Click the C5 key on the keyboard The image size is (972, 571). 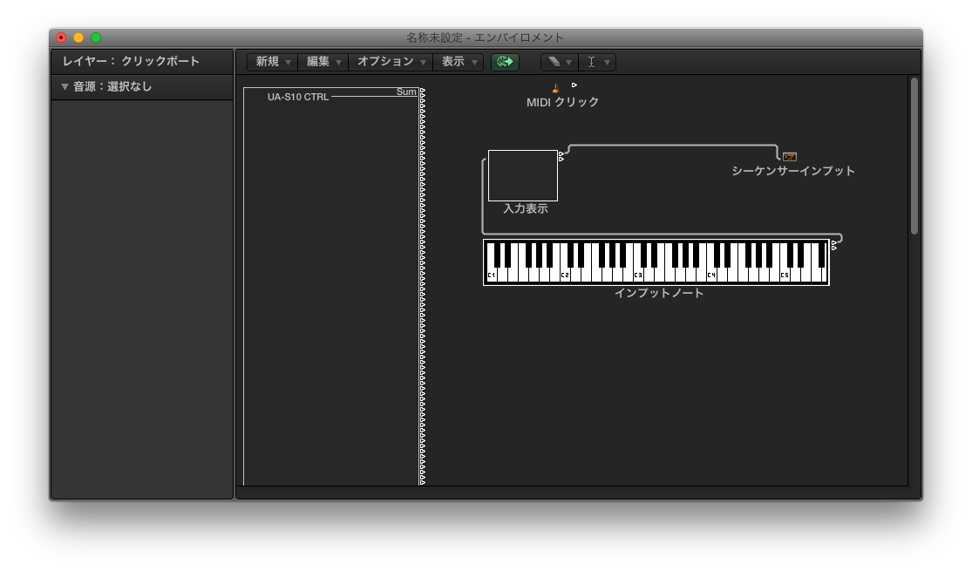coord(785,274)
